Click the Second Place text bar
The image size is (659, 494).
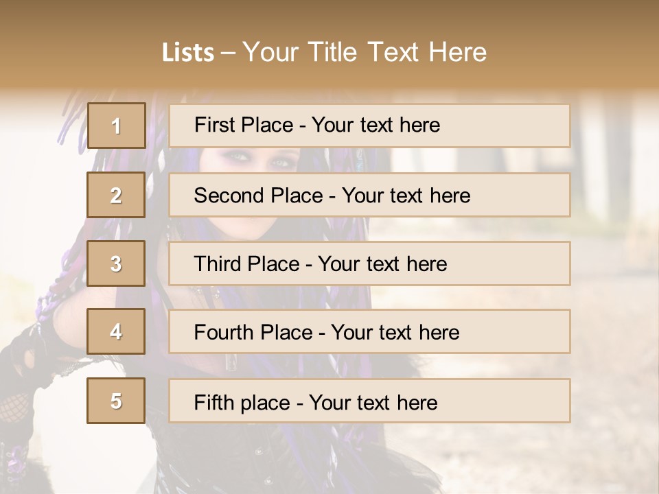(369, 195)
